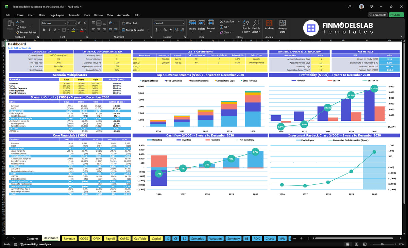Click the Copy icon in Clipboard
Viewport: 408px width, 248px height.
click(x=17, y=27)
